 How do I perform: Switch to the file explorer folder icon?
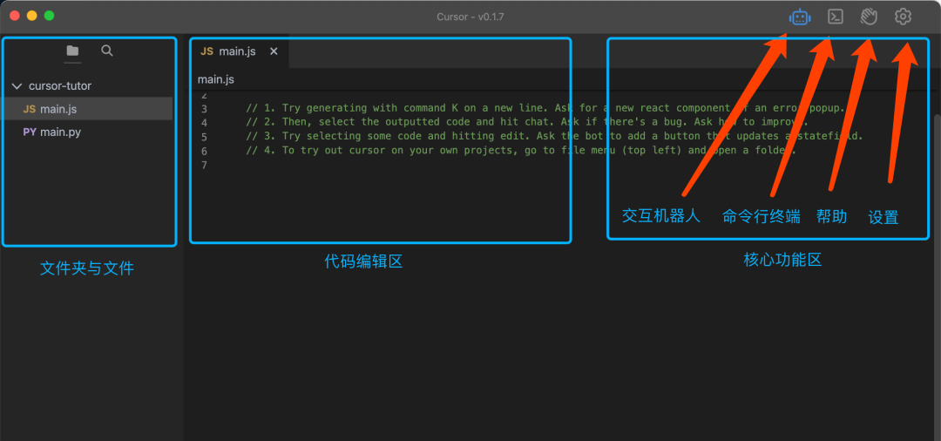coord(72,51)
